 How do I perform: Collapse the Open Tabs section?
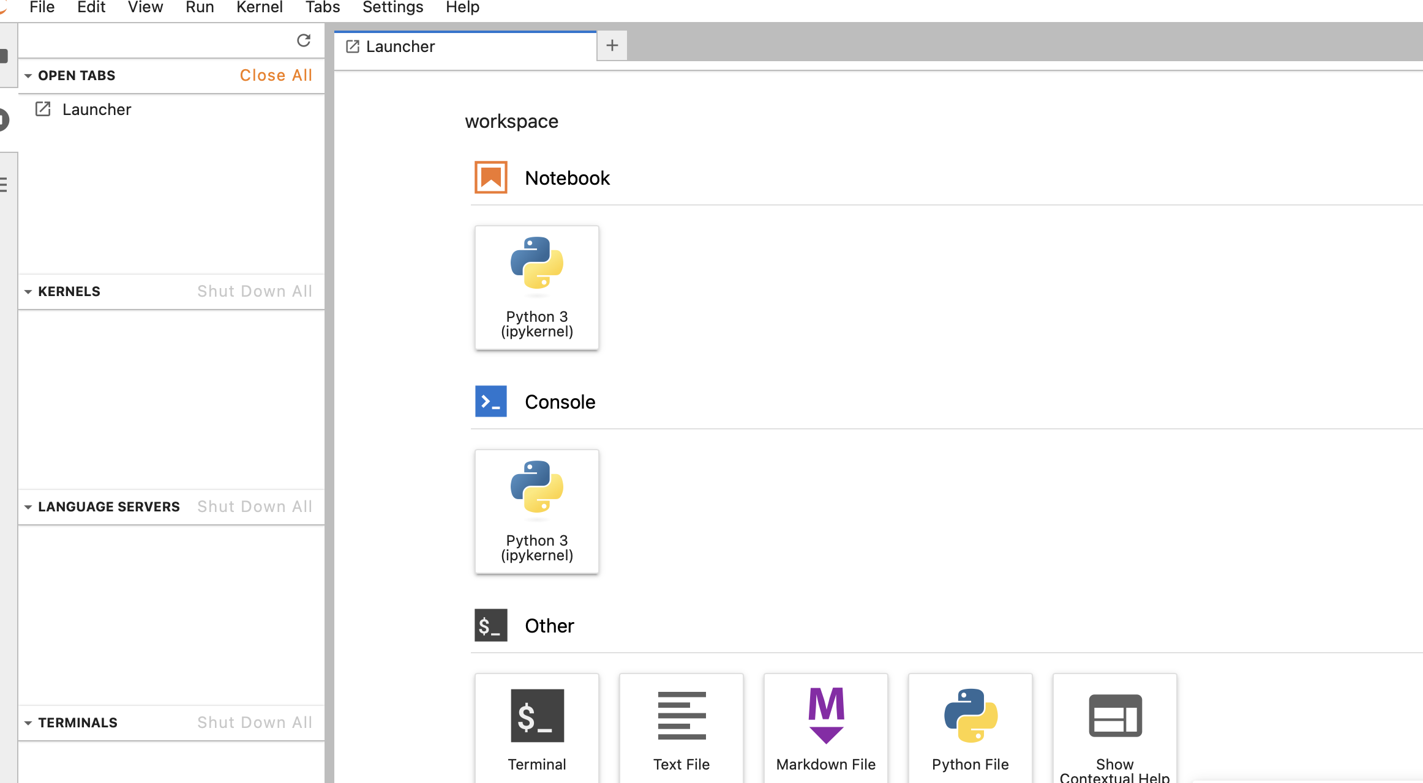click(28, 76)
